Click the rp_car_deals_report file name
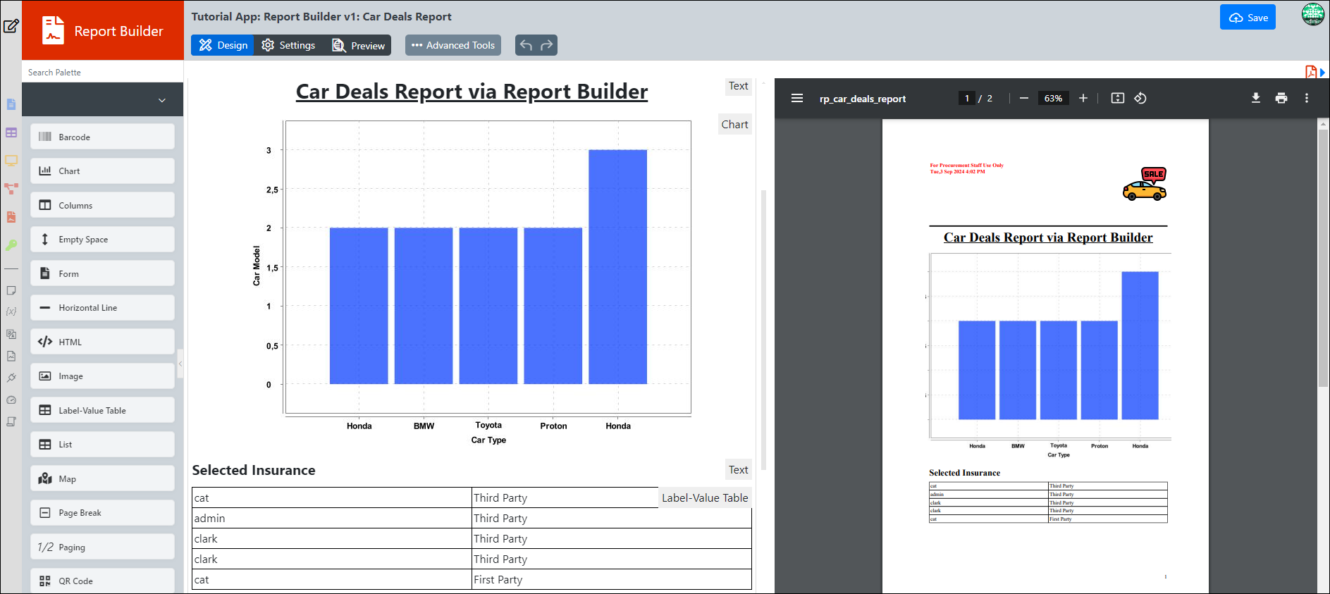The image size is (1330, 594). pos(863,99)
